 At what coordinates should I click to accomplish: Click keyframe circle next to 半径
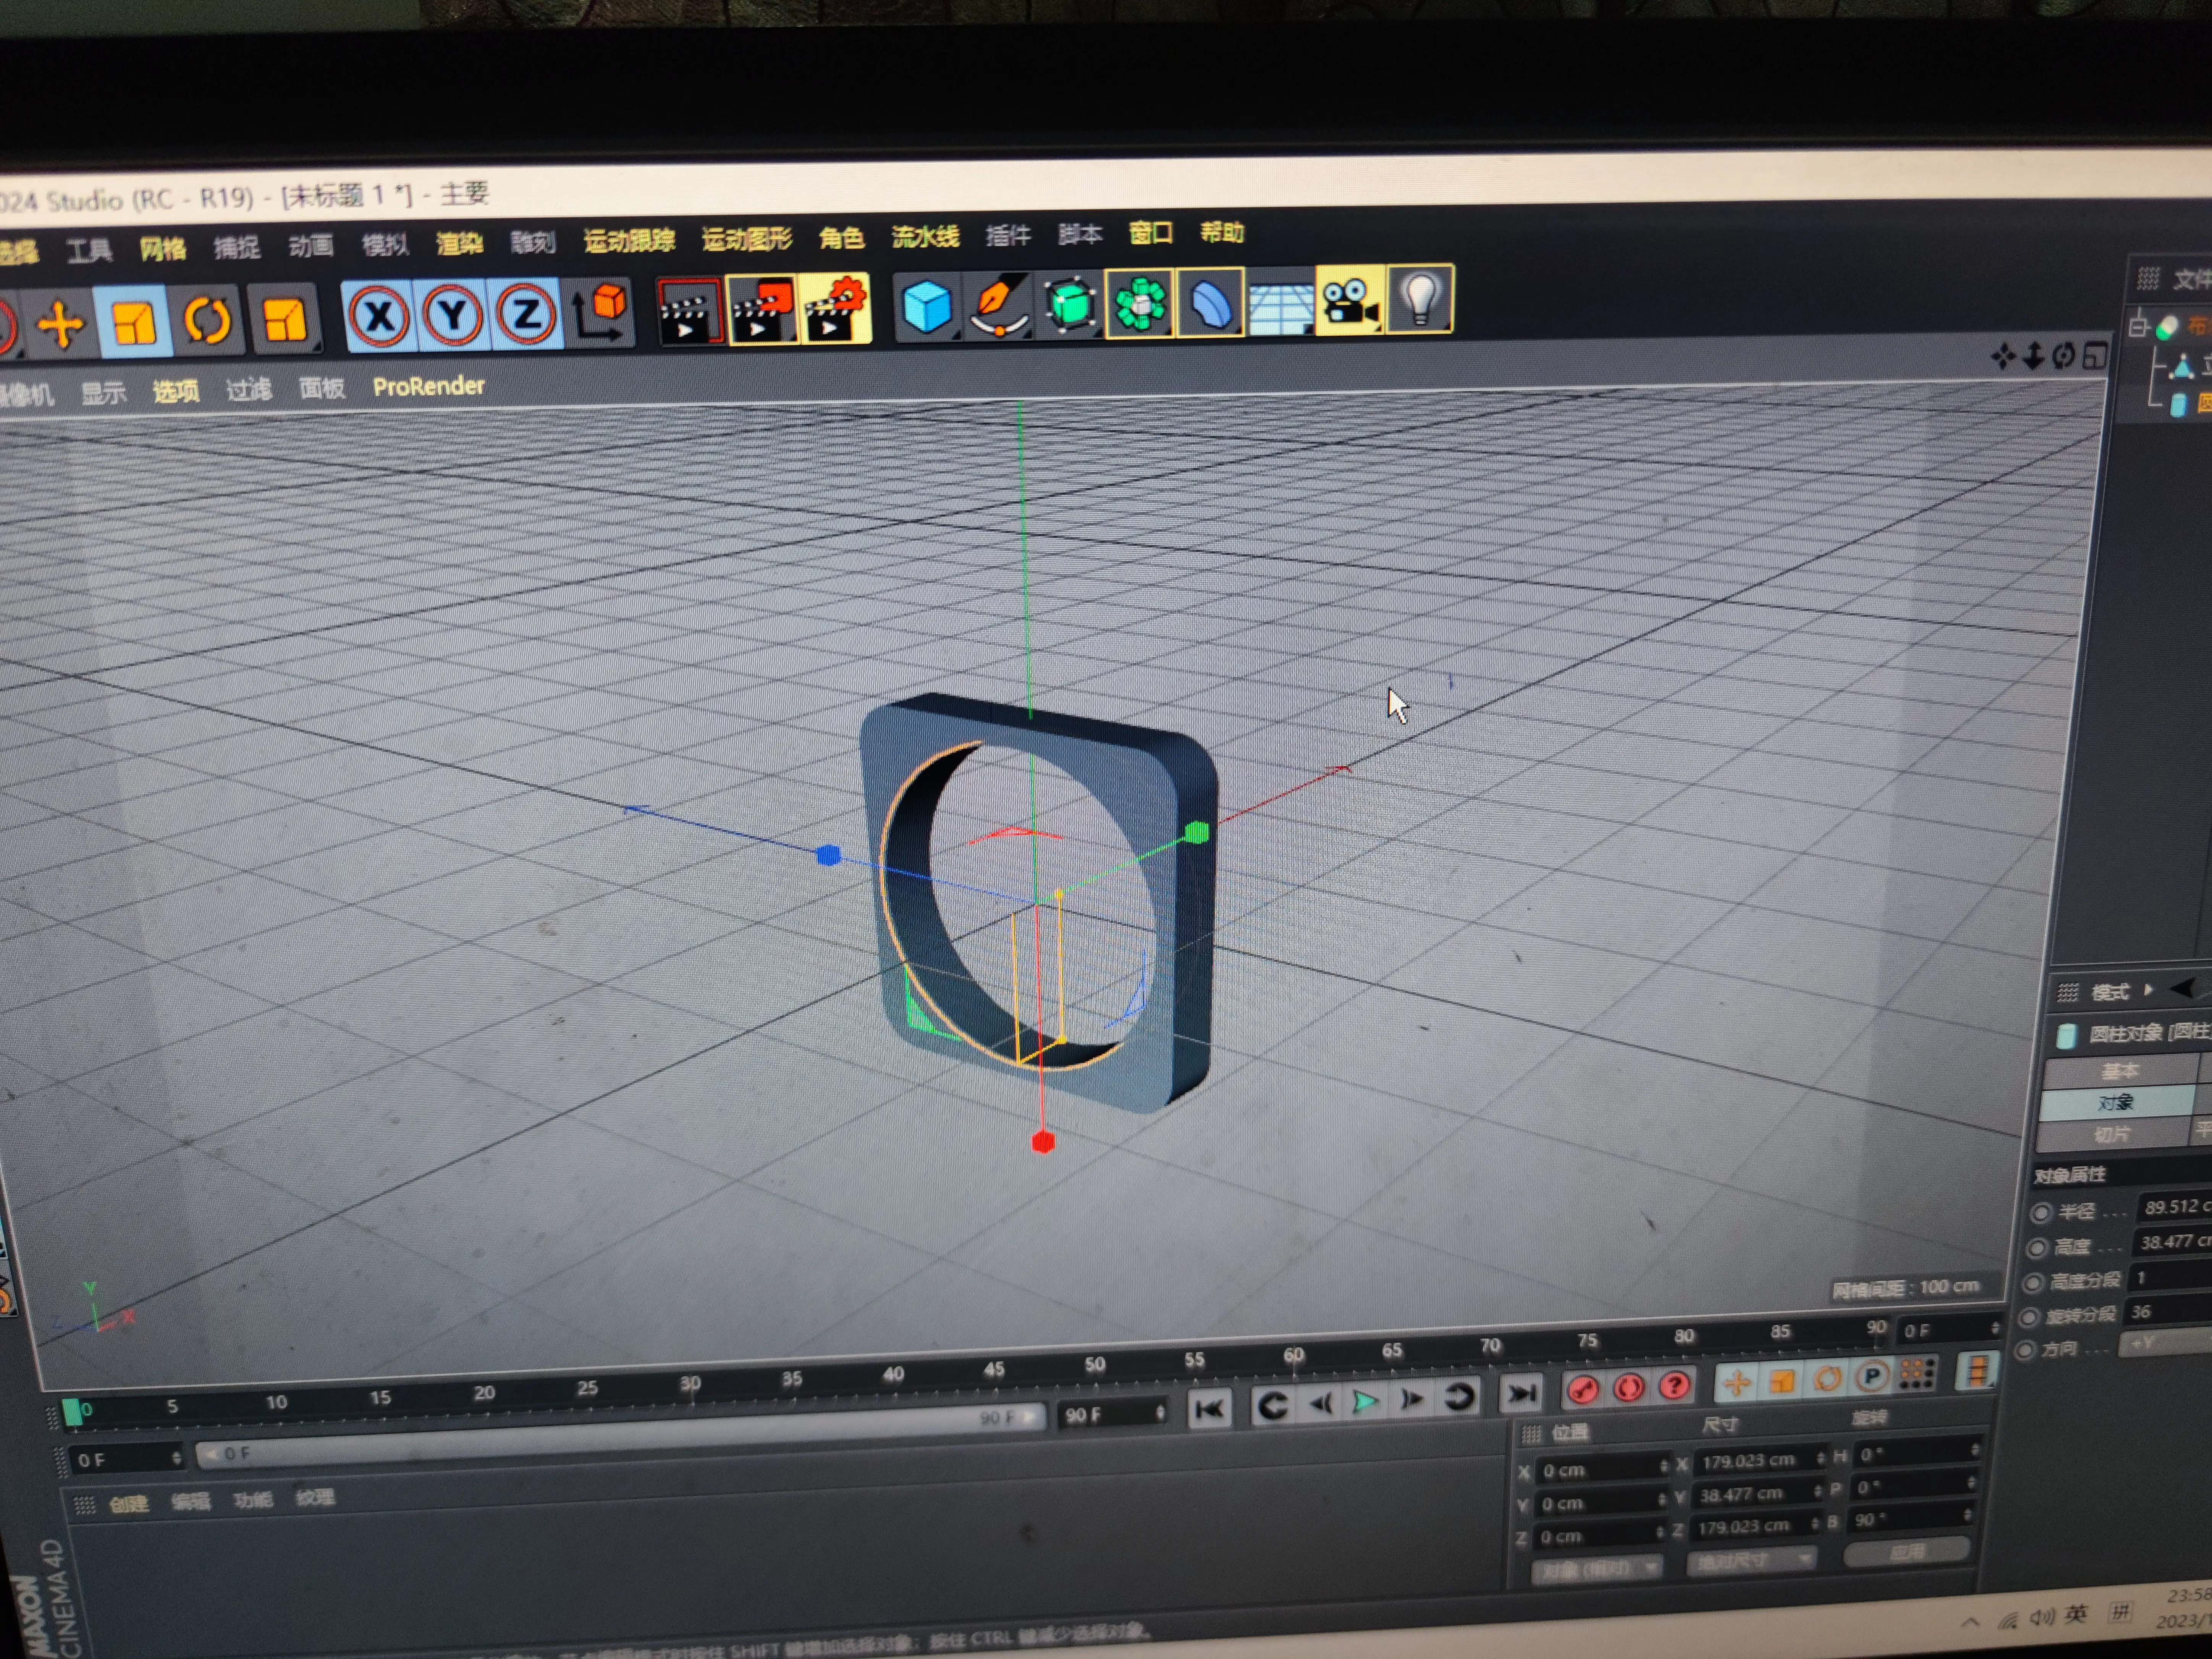(2041, 1213)
